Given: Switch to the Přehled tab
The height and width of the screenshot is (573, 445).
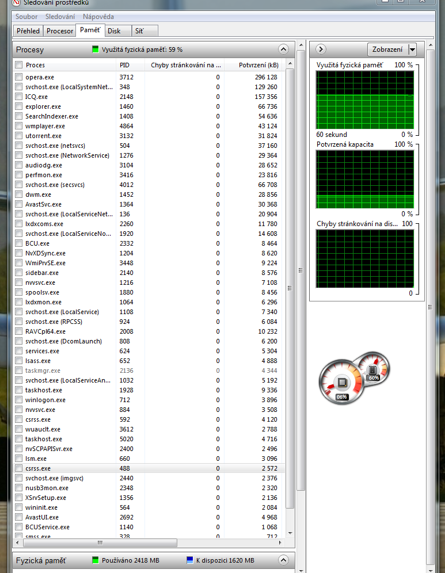Looking at the screenshot, I should (x=28, y=30).
